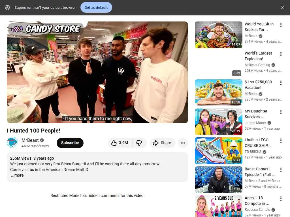Viewport: 290px width, 217px height.
Task: Open 'MrBeast 2 and MrBeast' channel text
Action: 263,181
